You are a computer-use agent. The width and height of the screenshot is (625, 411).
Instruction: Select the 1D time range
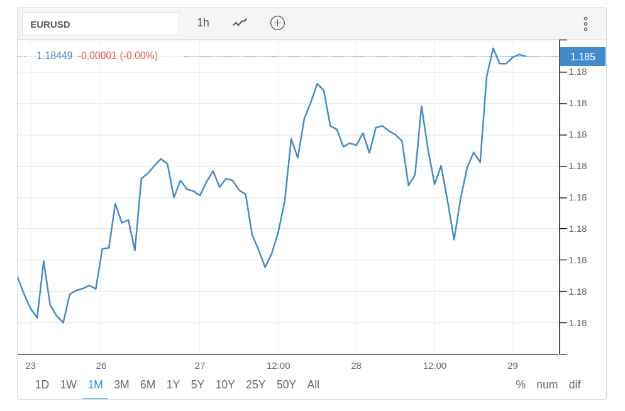tap(42, 385)
